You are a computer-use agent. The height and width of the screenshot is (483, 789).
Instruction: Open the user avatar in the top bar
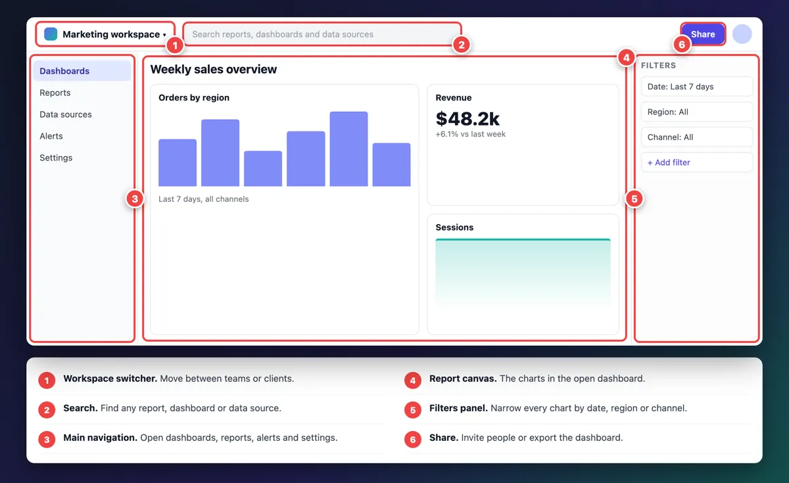742,34
